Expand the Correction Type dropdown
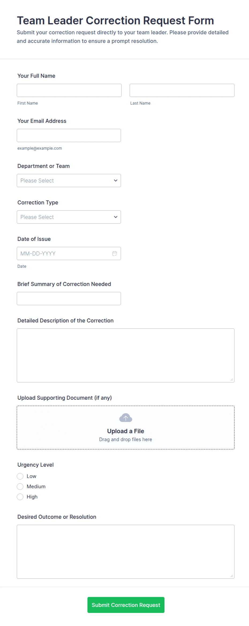The height and width of the screenshot is (626, 249). point(69,217)
